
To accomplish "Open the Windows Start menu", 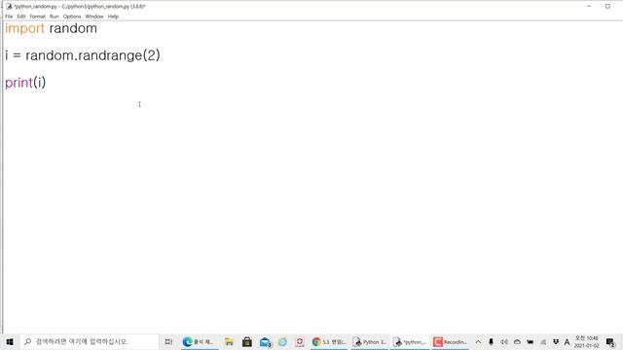I will (x=10, y=341).
